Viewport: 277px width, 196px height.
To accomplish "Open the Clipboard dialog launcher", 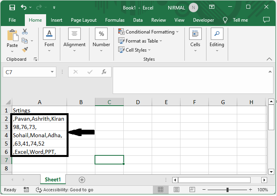I will pos(35,59).
